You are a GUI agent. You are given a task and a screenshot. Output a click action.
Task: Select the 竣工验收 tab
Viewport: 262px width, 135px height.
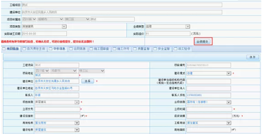pos(182,49)
